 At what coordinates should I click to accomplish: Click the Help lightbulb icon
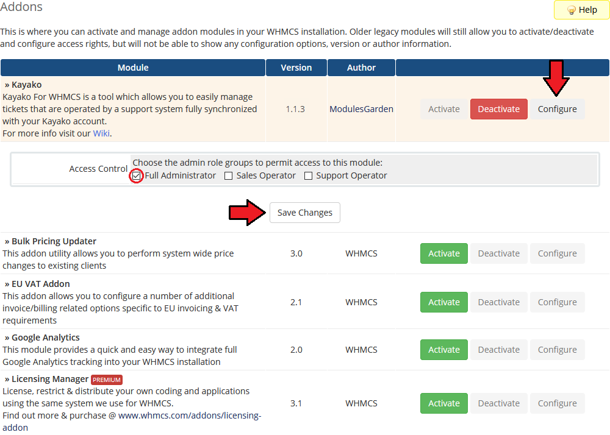[571, 10]
